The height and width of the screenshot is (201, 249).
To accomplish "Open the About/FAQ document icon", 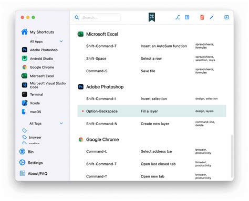I will 23,173.
